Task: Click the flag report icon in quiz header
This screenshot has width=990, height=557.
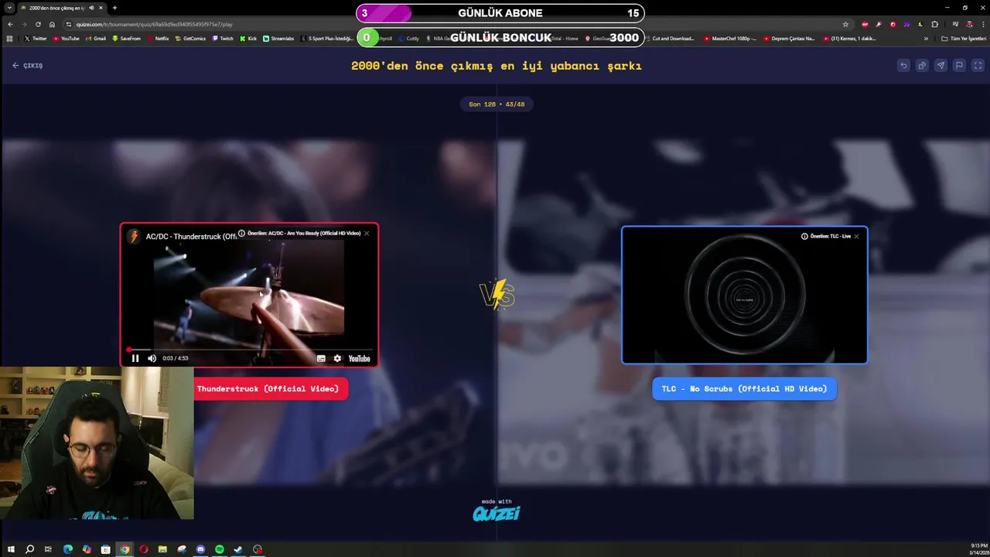Action: (959, 66)
